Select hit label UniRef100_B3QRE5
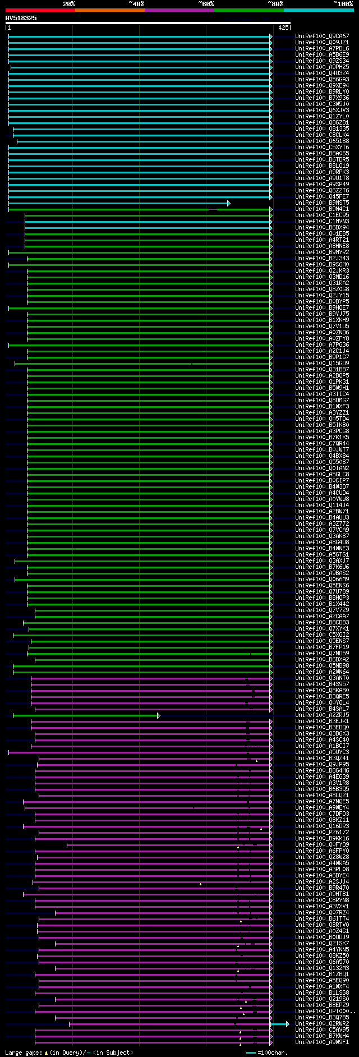359x1057 pixels. point(322,697)
